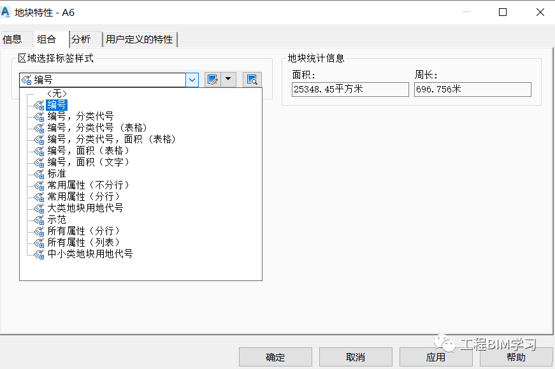Select the 示范 label style
555x369 pixels.
point(57,219)
